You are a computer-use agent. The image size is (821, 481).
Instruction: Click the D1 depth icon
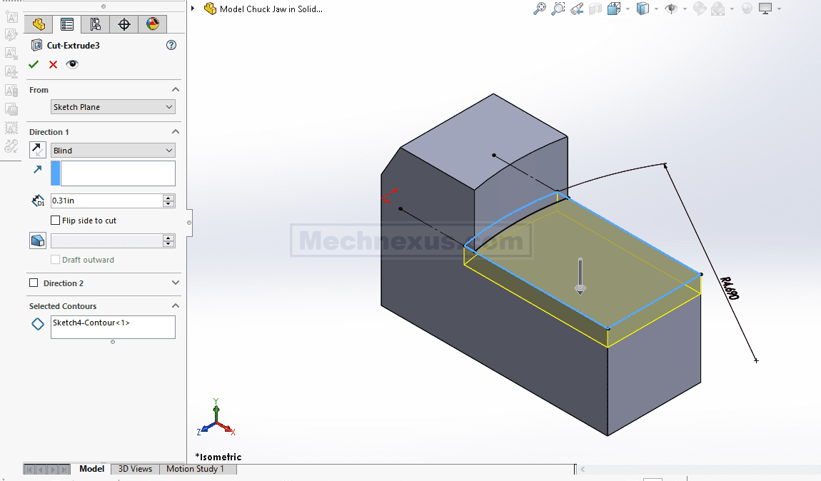tap(38, 201)
